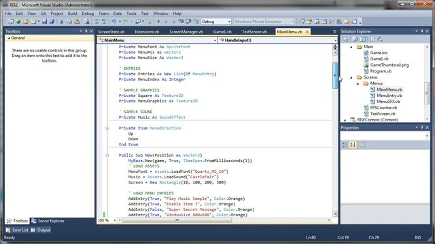Open the File menu
This screenshot has width=435, height=244.
(x=8, y=14)
